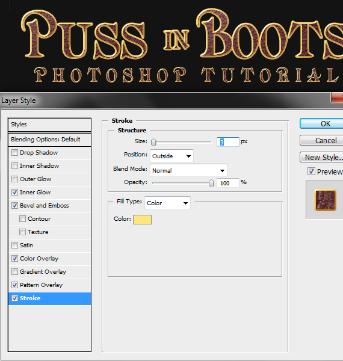Viewport: 343px width, 361px height.
Task: Uncheck Bevel and Emboss checkbox
Action: 14,206
